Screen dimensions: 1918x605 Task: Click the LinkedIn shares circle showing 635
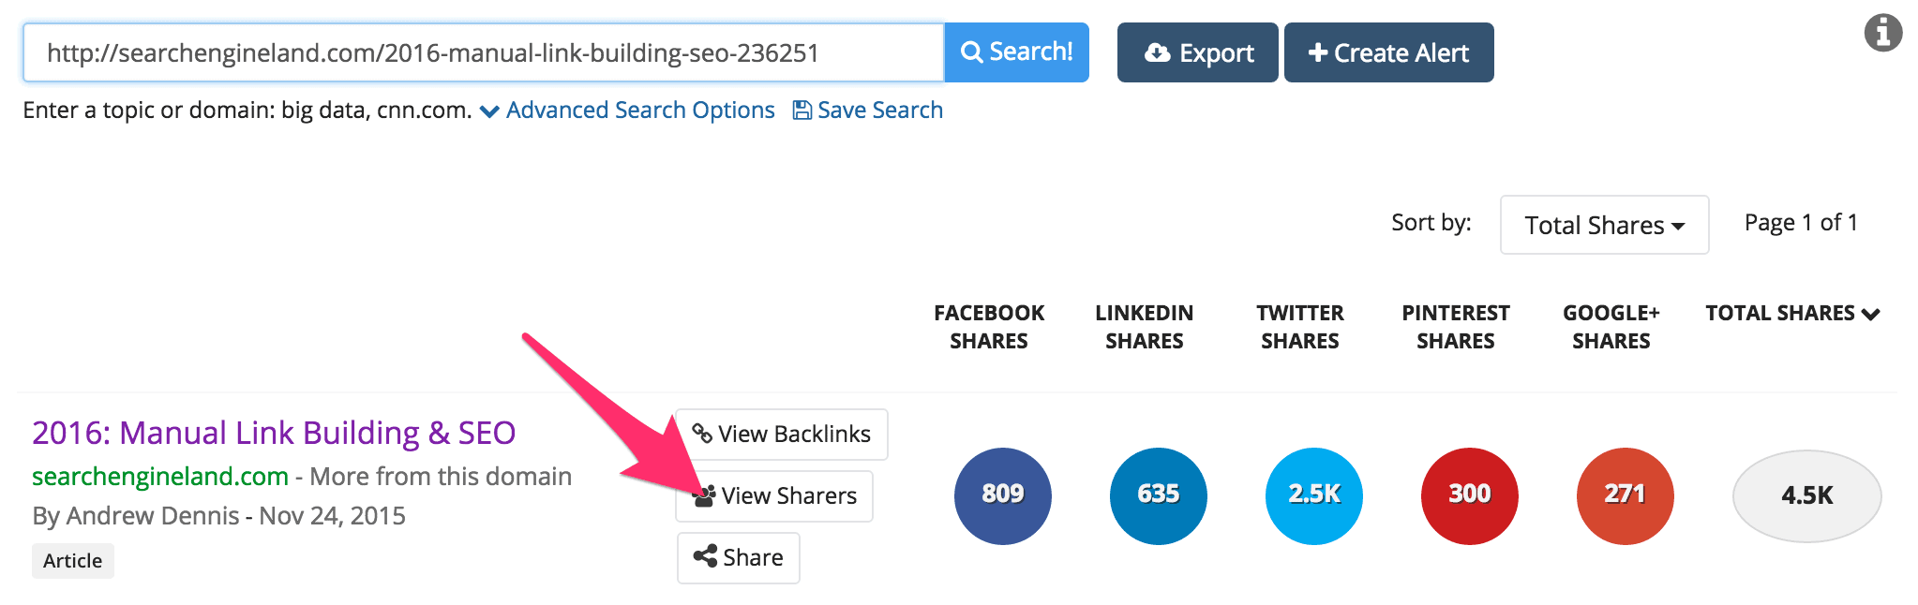1158,495
